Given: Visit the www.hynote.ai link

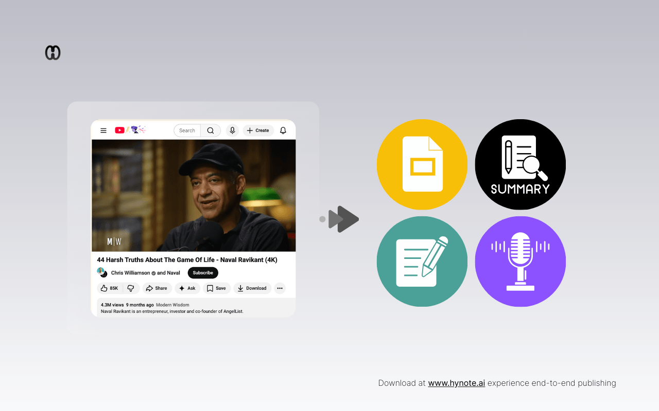Looking at the screenshot, I should pyautogui.click(x=456, y=383).
